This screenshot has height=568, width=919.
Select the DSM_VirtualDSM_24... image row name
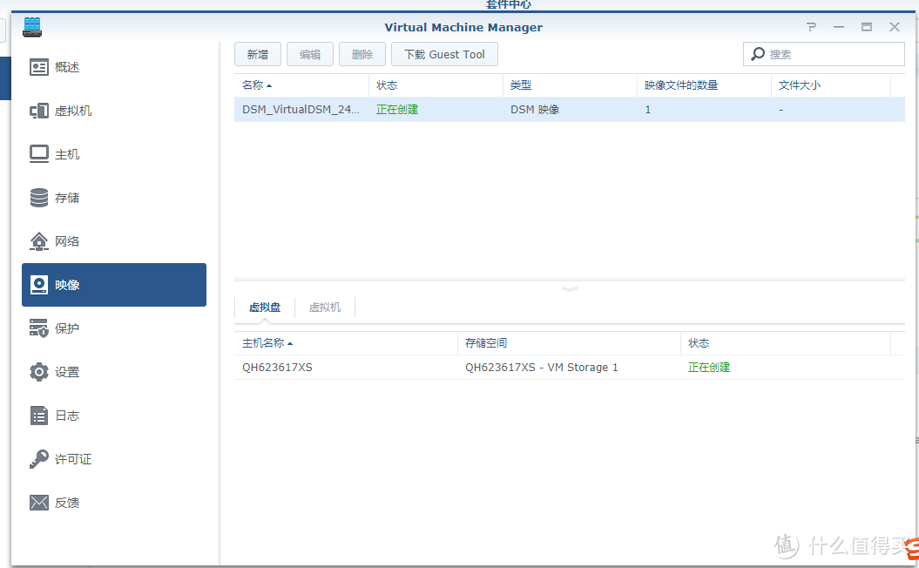pos(301,110)
